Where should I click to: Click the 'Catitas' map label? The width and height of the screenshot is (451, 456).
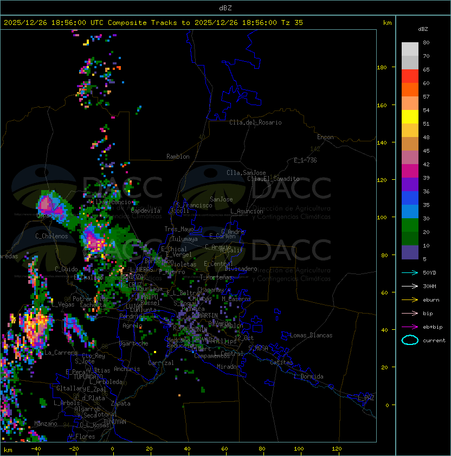click(281, 362)
